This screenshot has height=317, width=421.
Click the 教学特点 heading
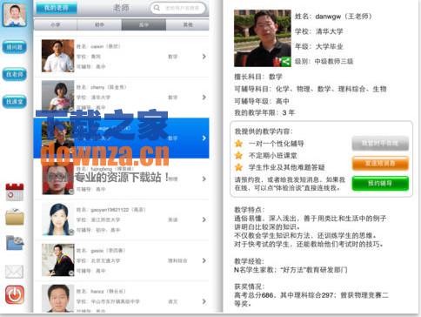(x=250, y=210)
